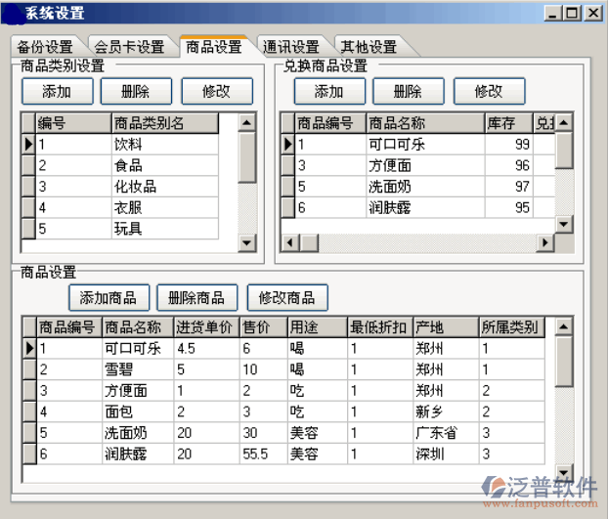The width and height of the screenshot is (608, 519).
Task: Click the 55.5 price cell
Action: click(264, 454)
